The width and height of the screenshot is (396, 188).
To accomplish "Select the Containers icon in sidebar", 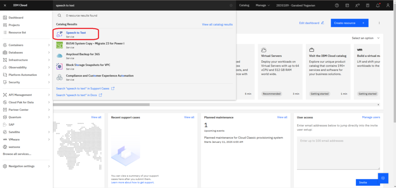I will pos(5,45).
